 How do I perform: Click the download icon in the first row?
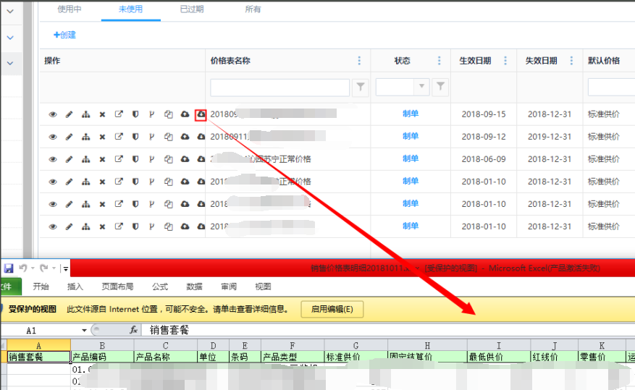[x=201, y=114]
